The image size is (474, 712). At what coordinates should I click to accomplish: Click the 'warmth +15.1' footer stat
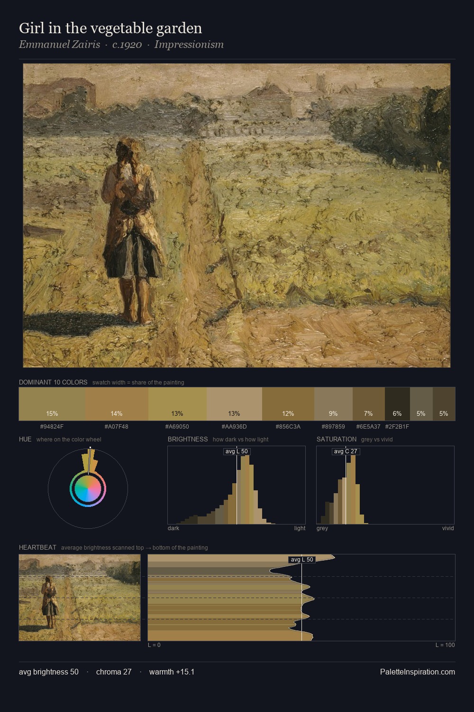coord(172,672)
